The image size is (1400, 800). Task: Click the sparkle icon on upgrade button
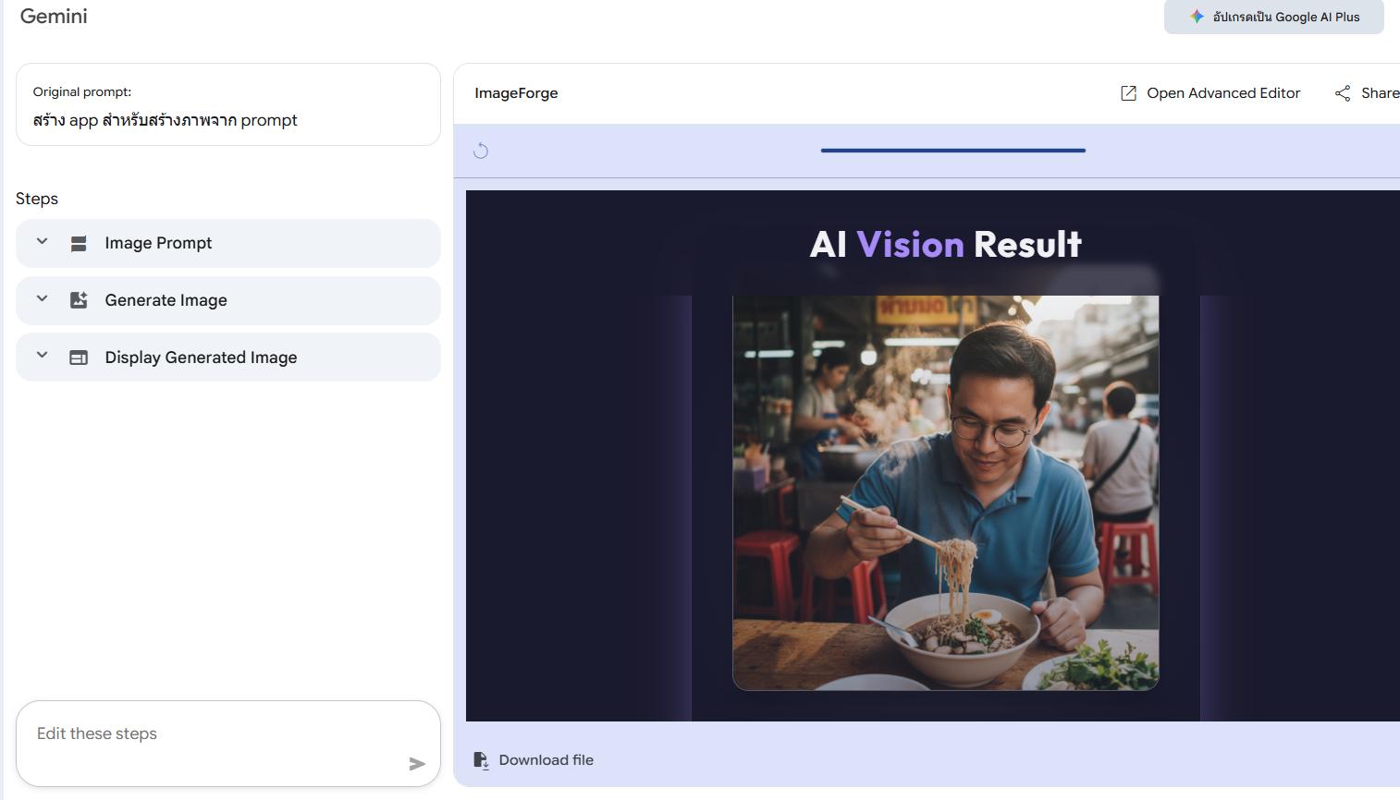tap(1197, 17)
